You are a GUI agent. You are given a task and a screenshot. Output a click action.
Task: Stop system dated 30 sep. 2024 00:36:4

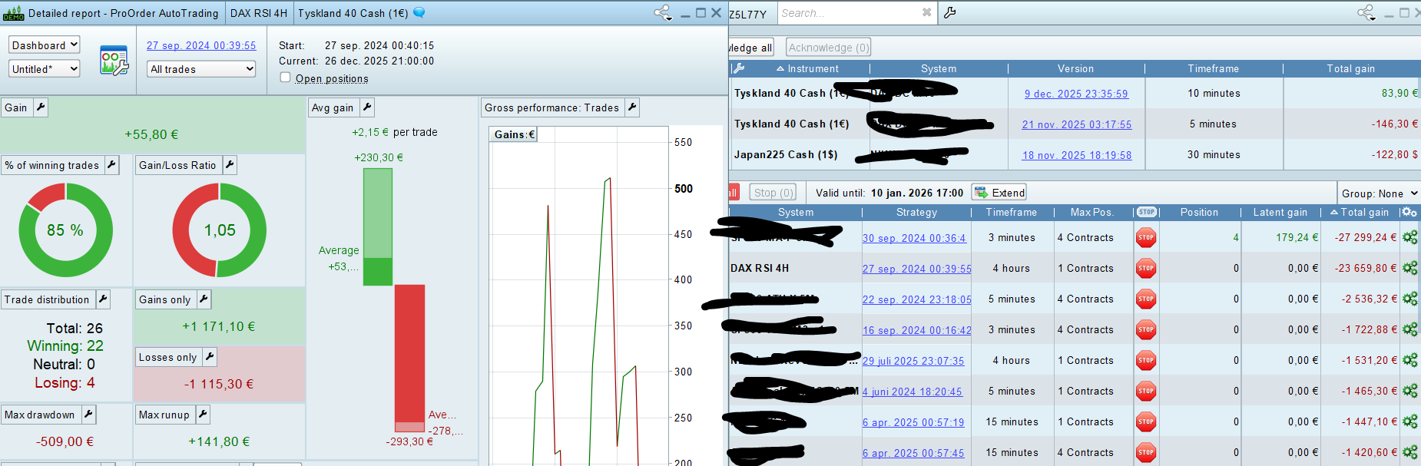pyautogui.click(x=1146, y=237)
